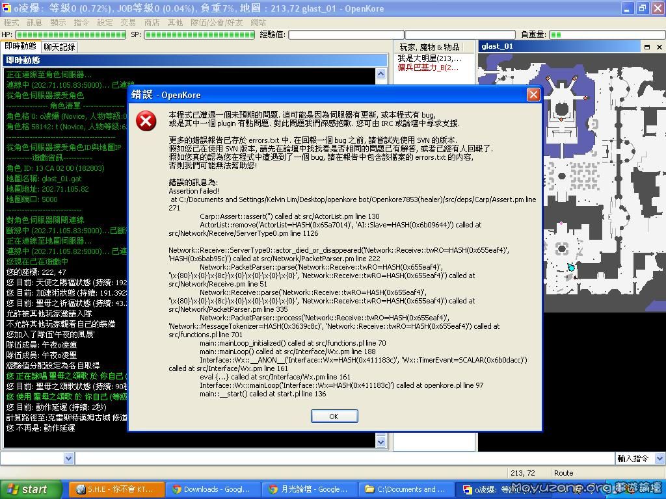This screenshot has width=666, height=499.
Task: Open the C:\Documents and folder taskbar window
Action: (406, 489)
